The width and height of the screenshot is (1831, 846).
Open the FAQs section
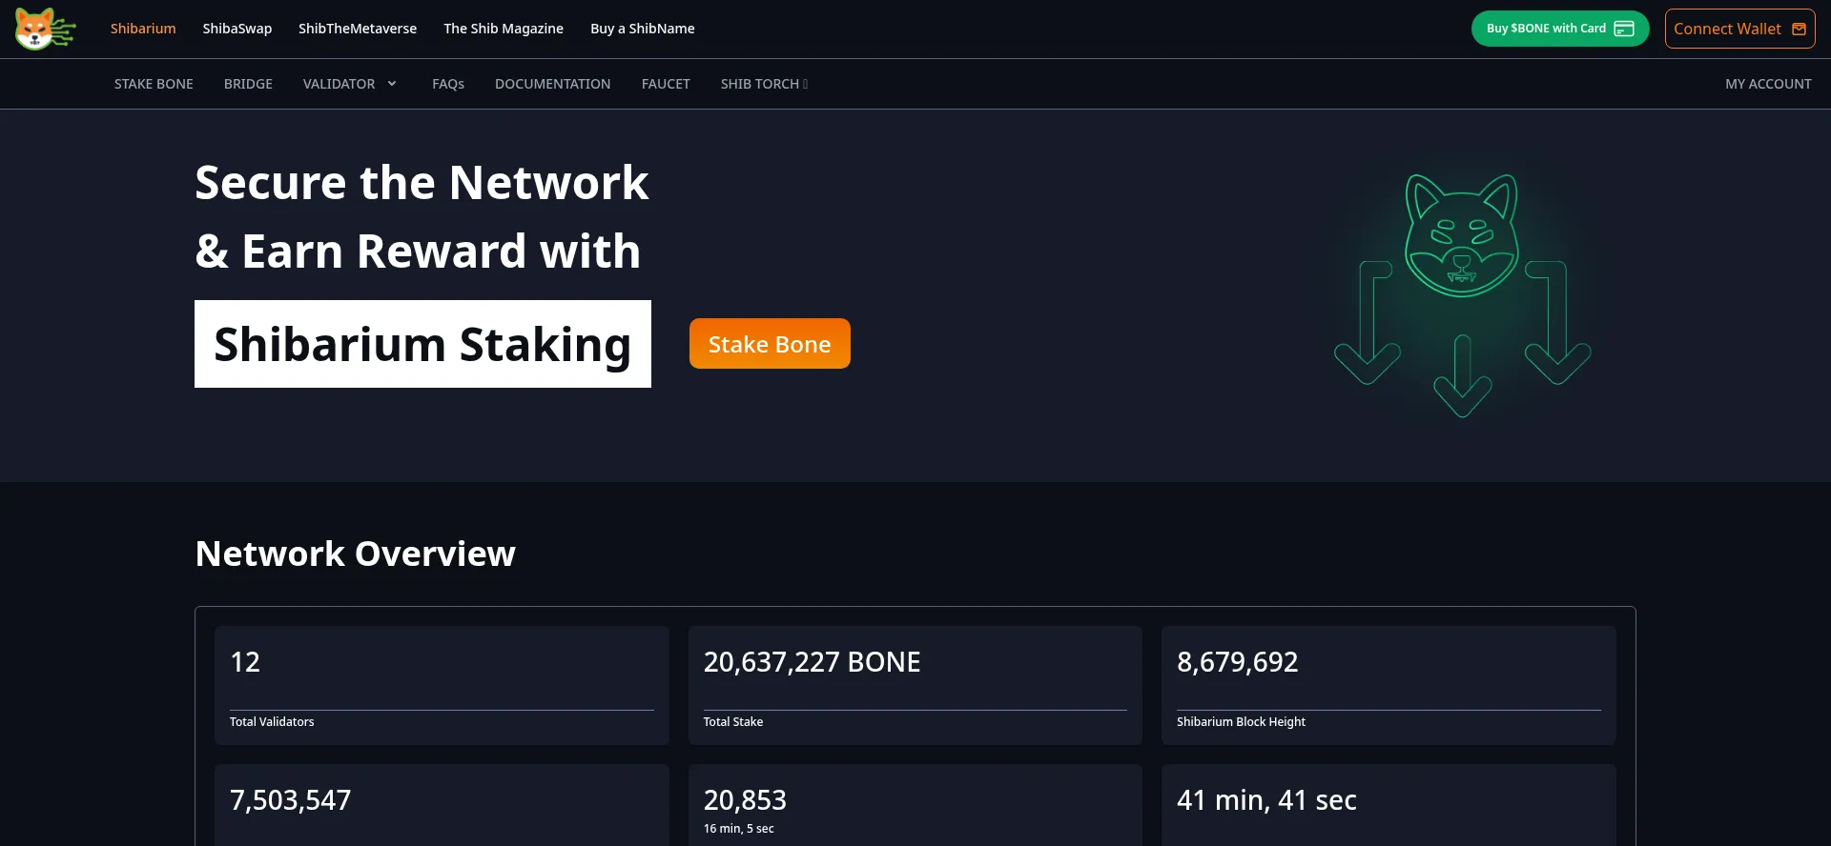448,84
